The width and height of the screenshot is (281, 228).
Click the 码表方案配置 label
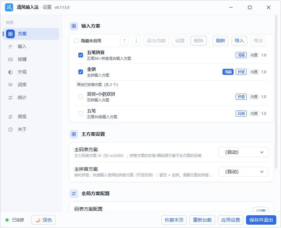88,209
